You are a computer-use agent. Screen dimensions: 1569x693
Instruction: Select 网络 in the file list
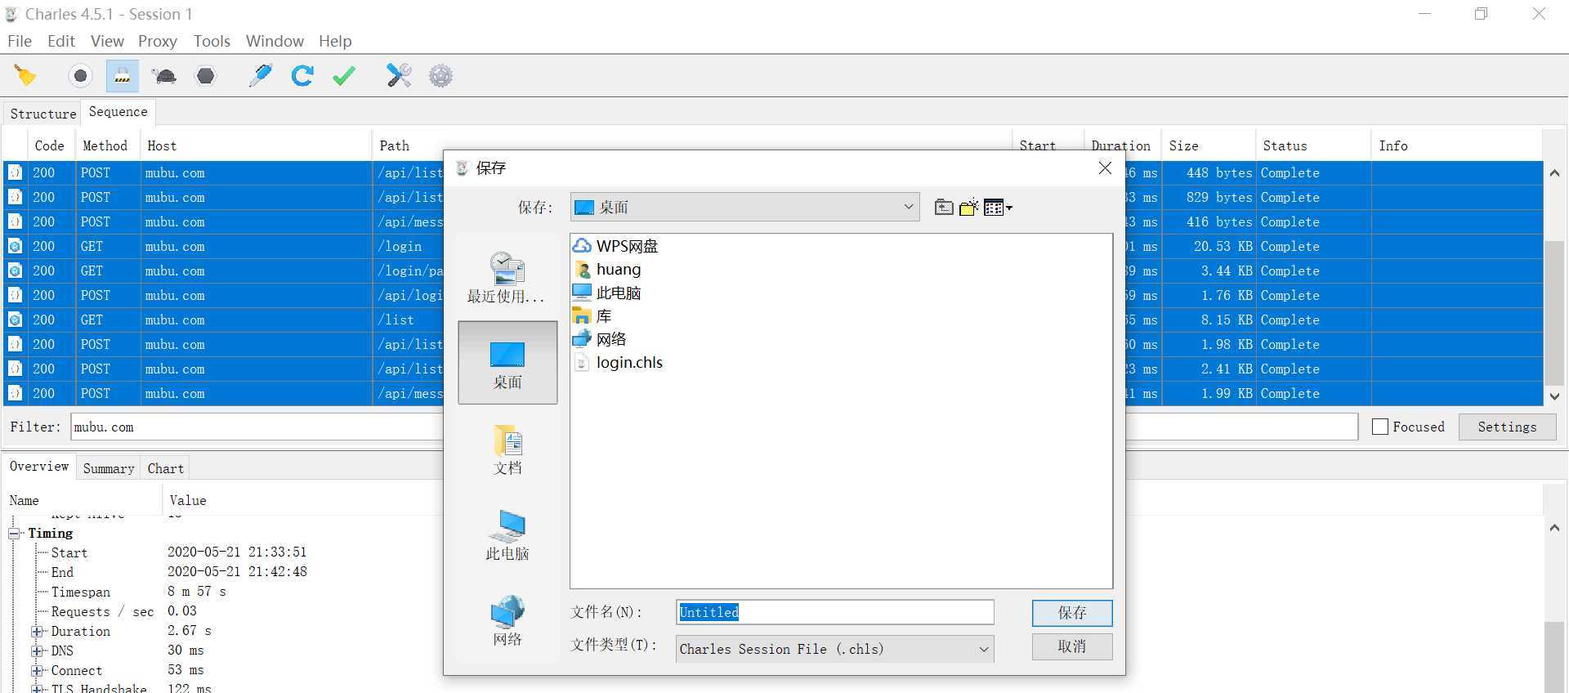coord(600,338)
